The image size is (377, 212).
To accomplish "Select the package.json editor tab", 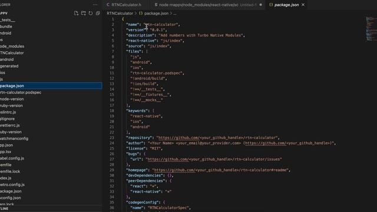I will [x=287, y=5].
